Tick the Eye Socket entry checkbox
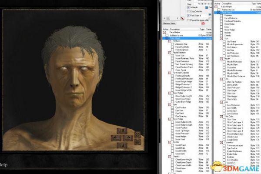 pos(224,148)
